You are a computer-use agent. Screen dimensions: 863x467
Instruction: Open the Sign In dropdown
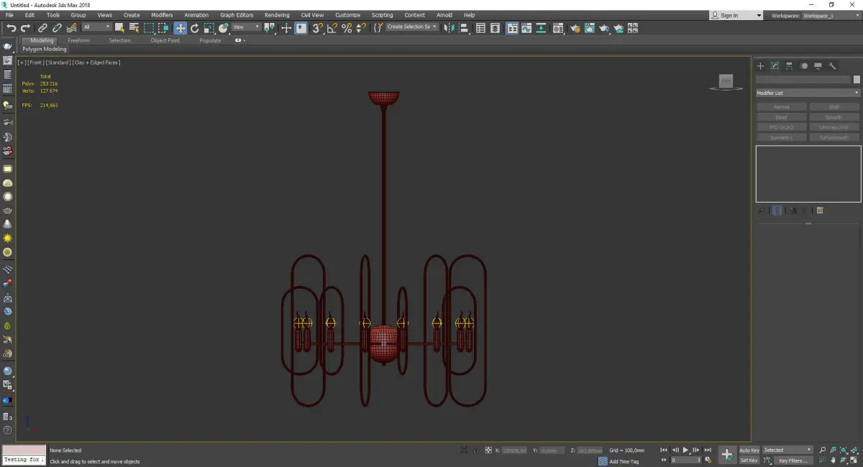pos(736,15)
